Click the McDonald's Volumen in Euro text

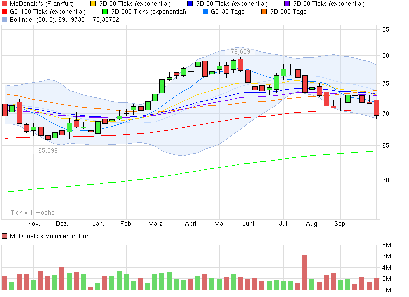click(52, 235)
